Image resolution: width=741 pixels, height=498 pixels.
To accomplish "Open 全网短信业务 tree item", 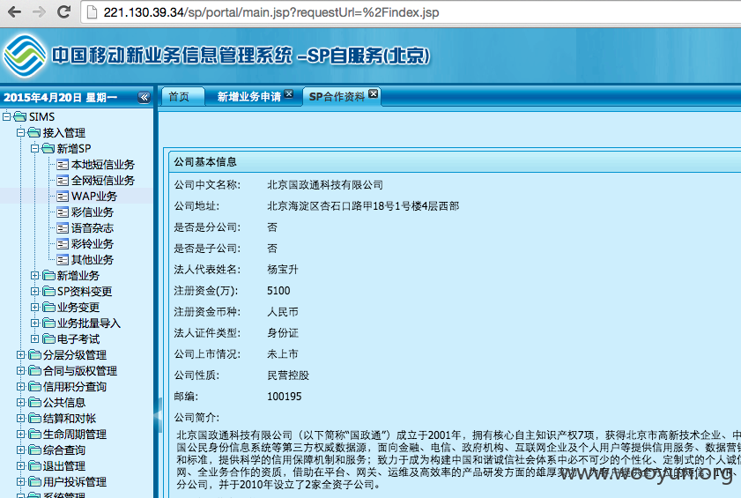I will [102, 180].
